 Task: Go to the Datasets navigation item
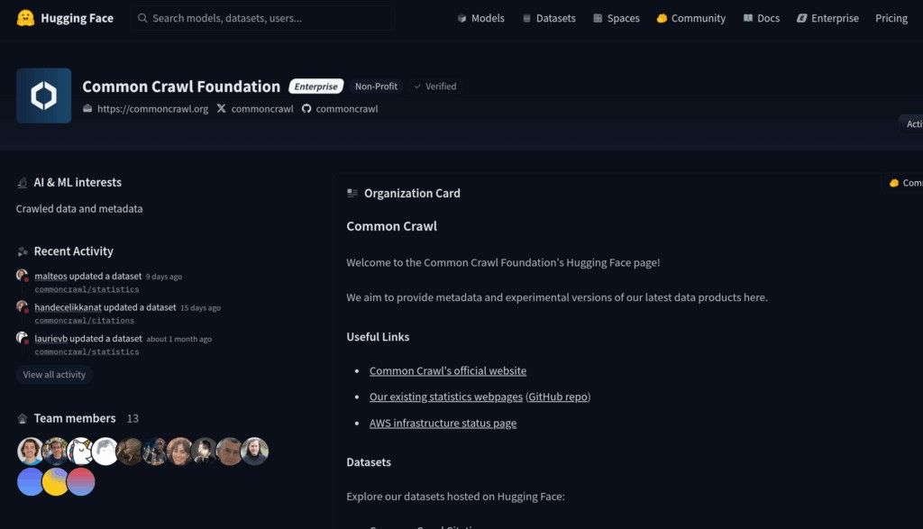pos(548,18)
